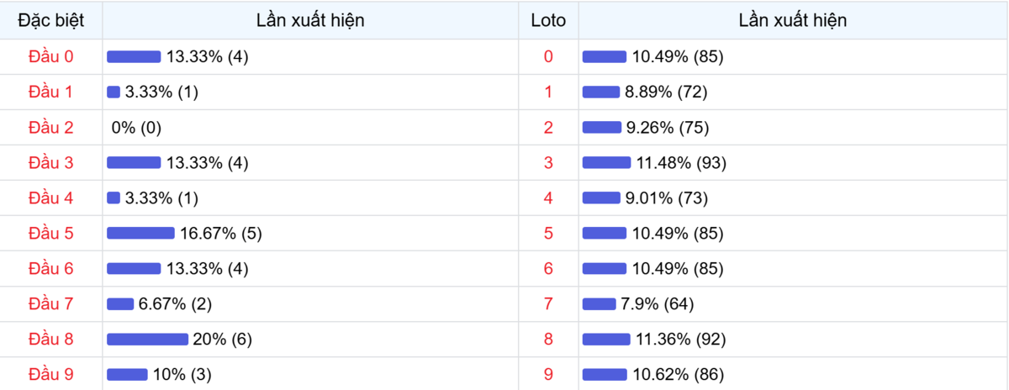
Task: Click 10.62% (86) value text
Action: tap(678, 375)
